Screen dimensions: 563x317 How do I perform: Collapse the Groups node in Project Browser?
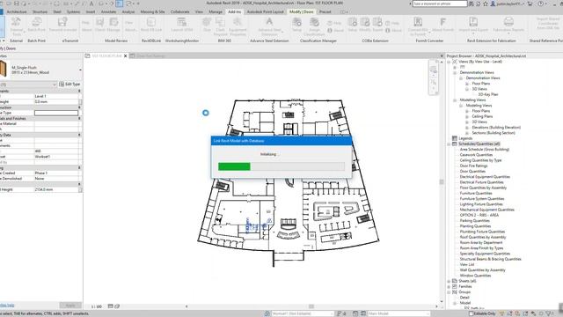[449, 292]
